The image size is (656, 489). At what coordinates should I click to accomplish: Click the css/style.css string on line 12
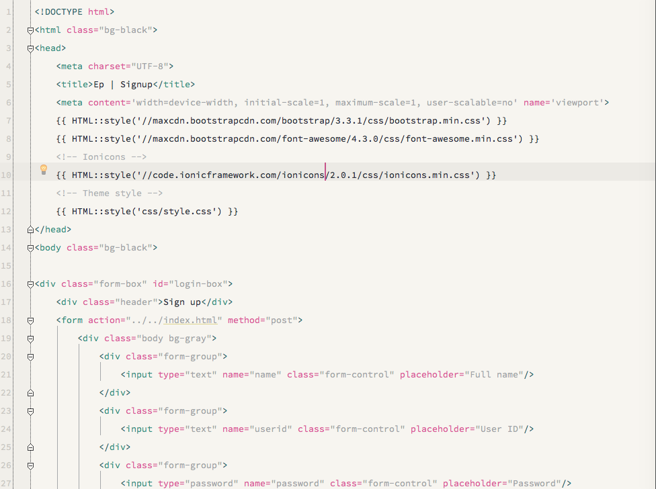click(x=177, y=212)
